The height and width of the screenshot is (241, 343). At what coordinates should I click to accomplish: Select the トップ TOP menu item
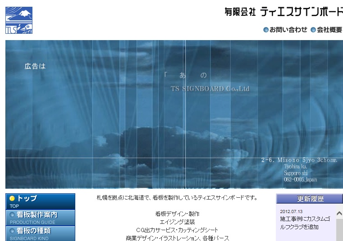point(40,201)
